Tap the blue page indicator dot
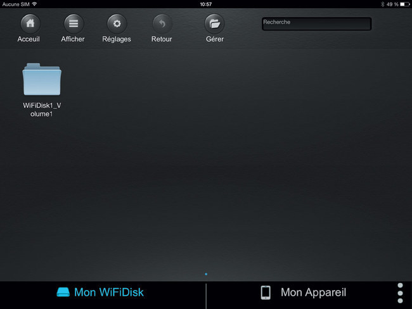This screenshot has height=309, width=412. click(206, 274)
